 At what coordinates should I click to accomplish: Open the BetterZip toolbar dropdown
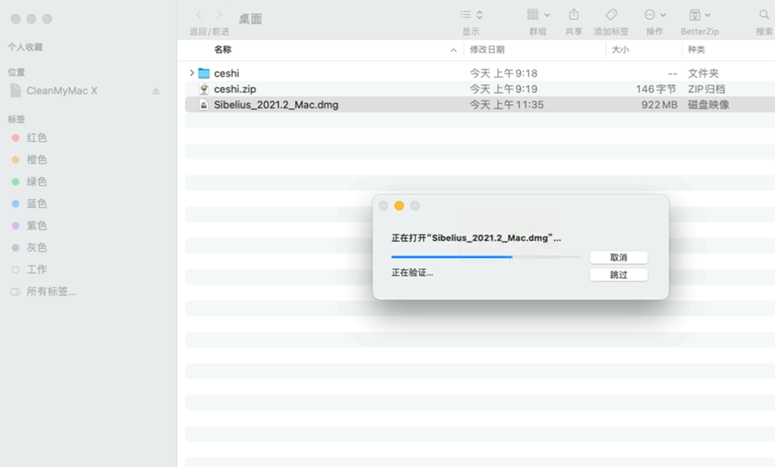[x=699, y=15]
